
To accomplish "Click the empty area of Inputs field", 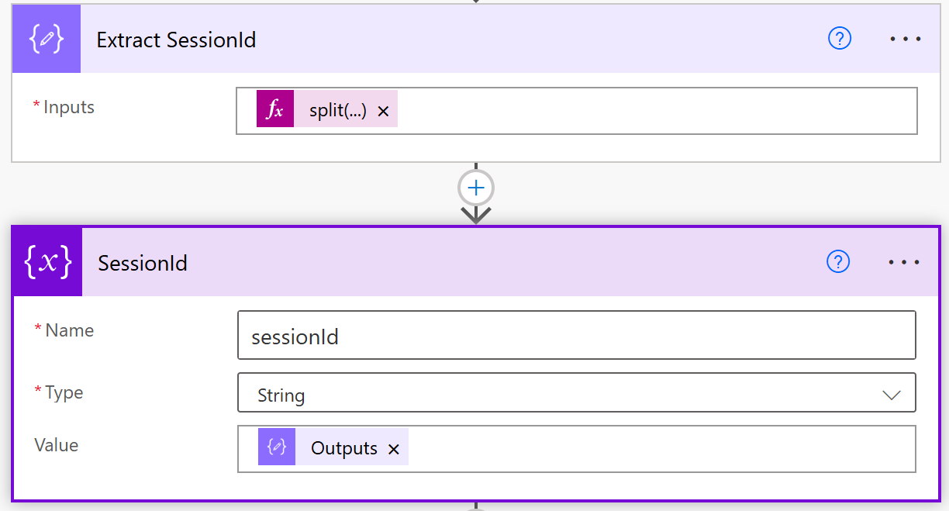I will pyautogui.click(x=651, y=111).
